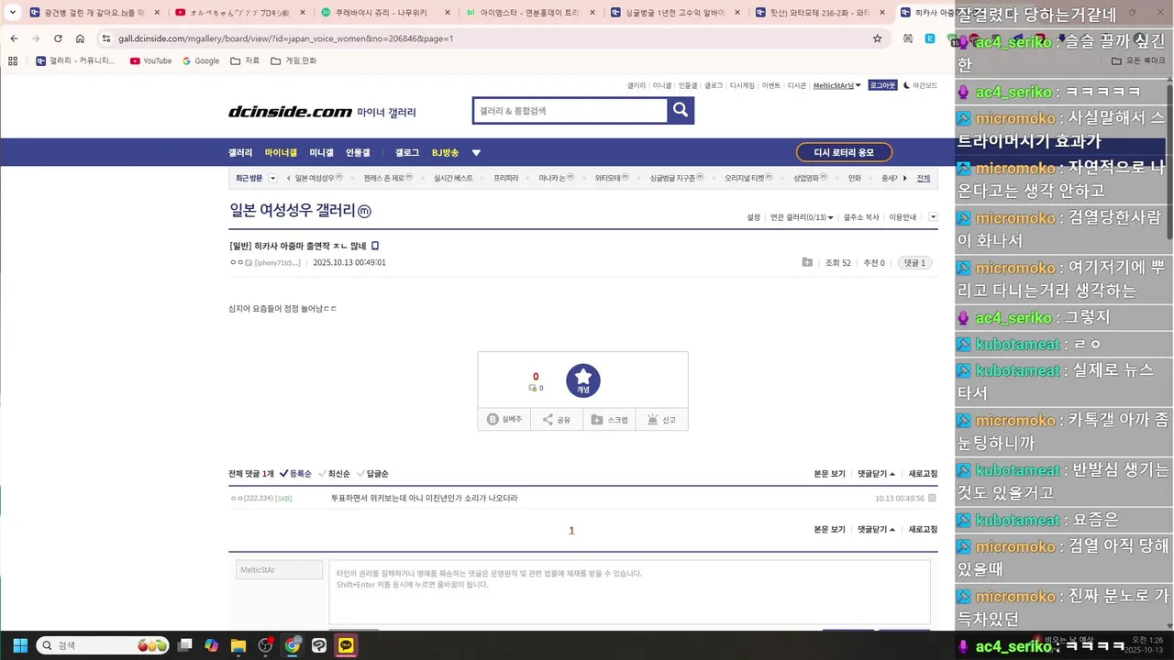Click the Windows taskbar 검색 box

(x=104, y=645)
